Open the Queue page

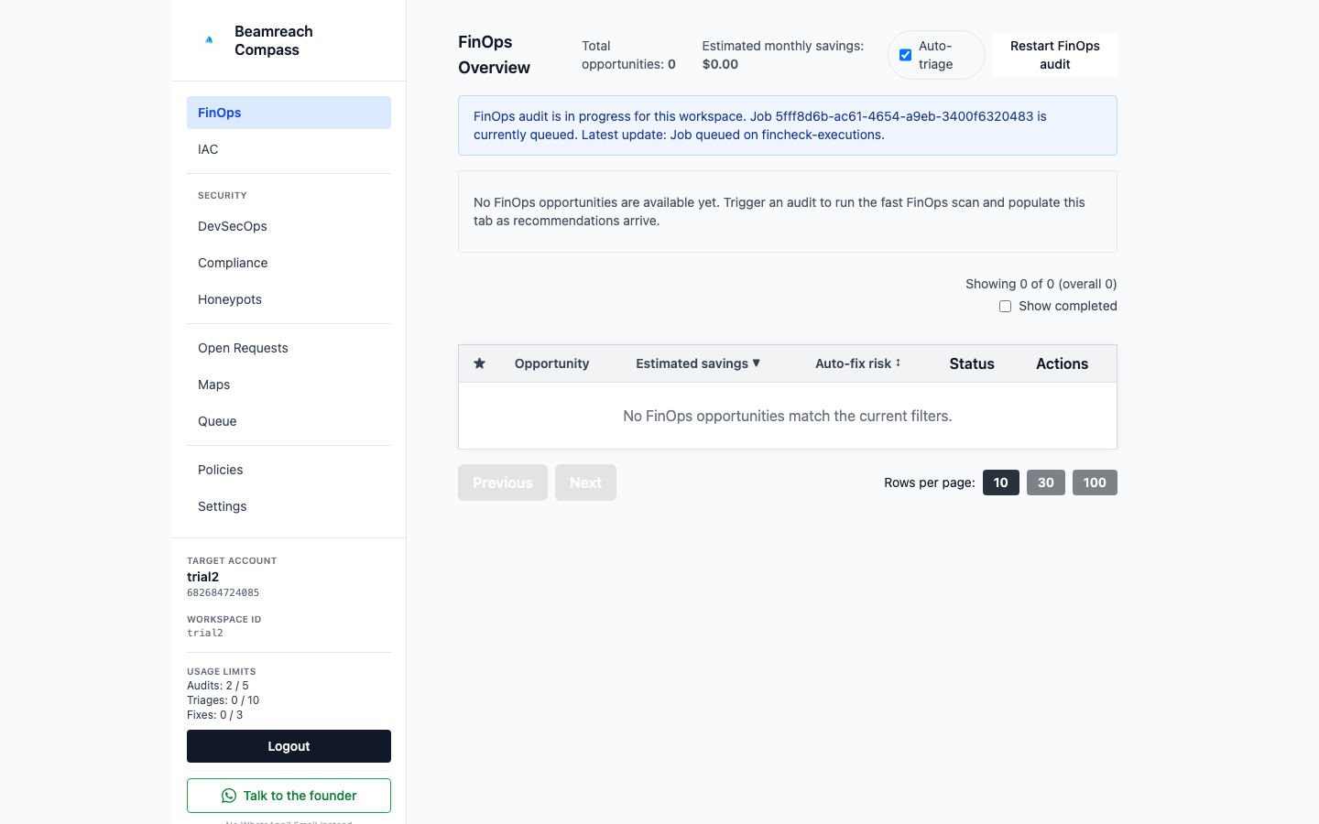tap(289, 421)
